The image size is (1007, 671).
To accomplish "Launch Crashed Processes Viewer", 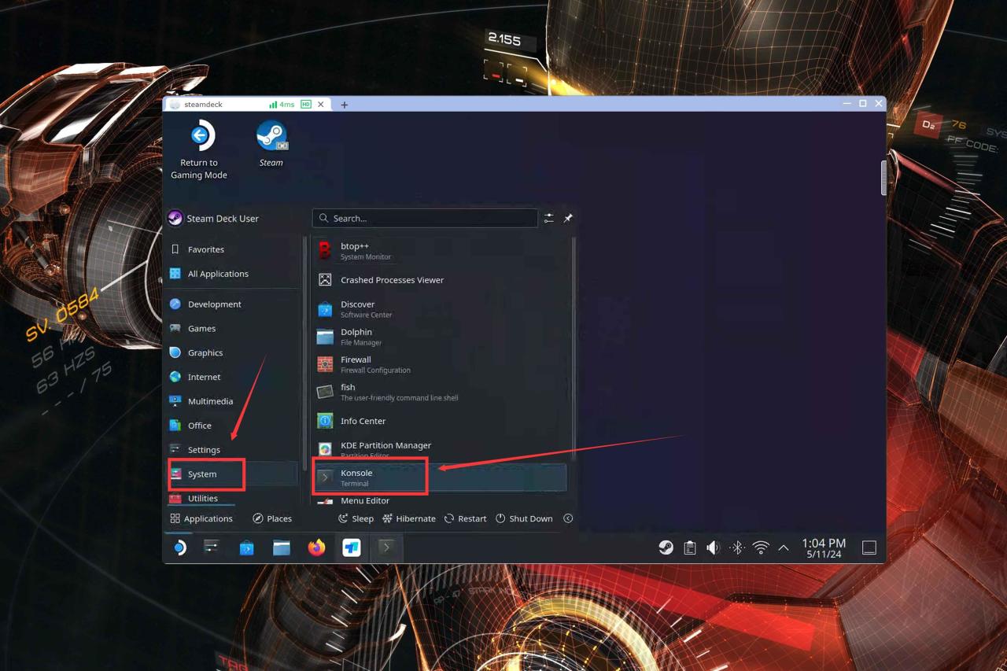I will [x=441, y=280].
